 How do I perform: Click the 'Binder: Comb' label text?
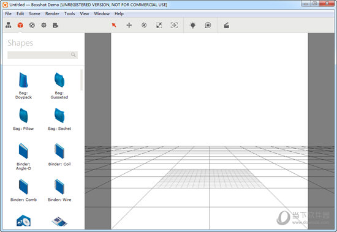click(x=23, y=200)
